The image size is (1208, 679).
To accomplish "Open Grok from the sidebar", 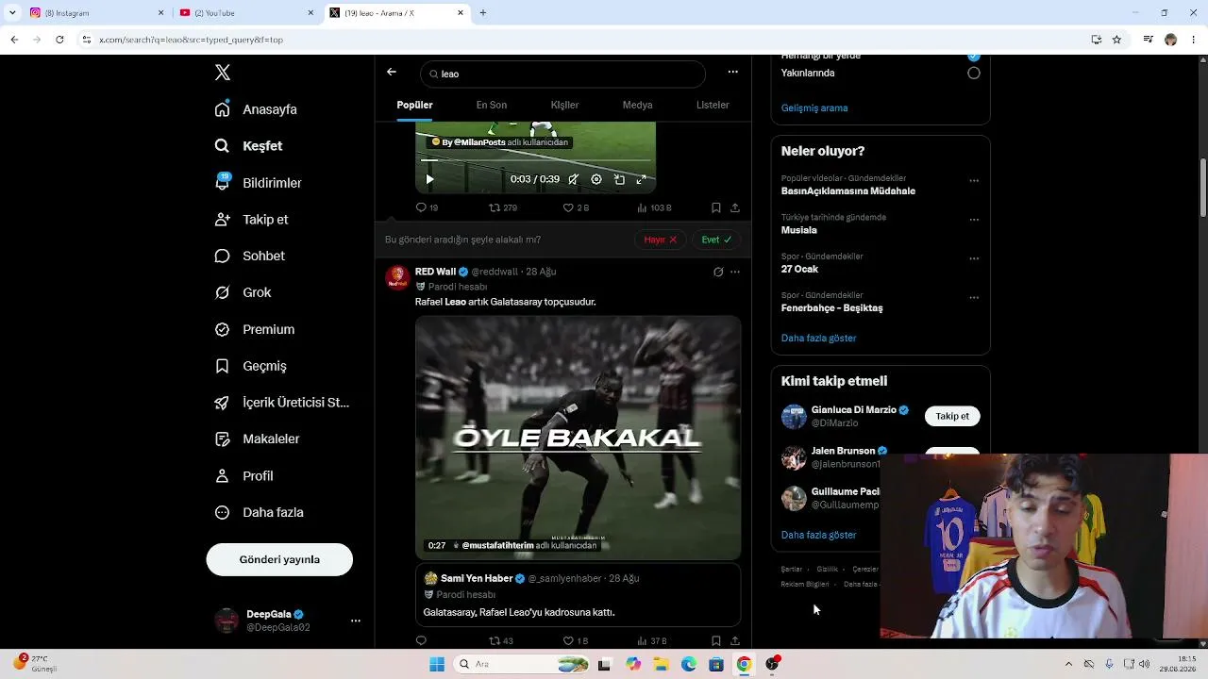I will [x=243, y=292].
